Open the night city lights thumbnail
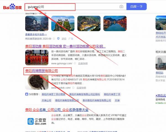 [89, 24]
